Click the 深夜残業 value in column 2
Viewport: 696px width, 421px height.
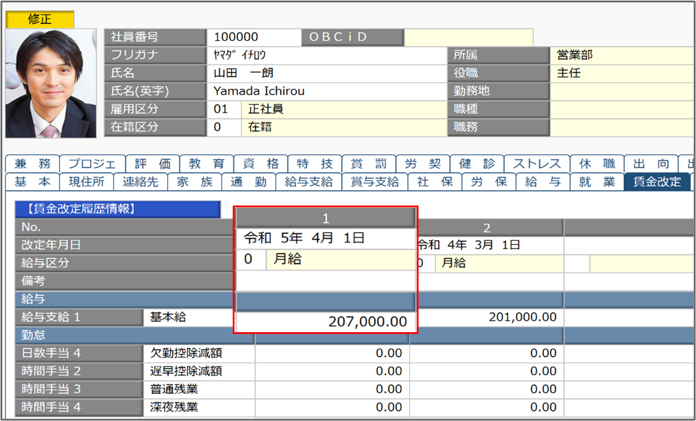pyautogui.click(x=486, y=407)
